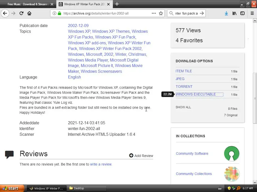
Task: Click the 7 Original count
Action: click(x=231, y=115)
